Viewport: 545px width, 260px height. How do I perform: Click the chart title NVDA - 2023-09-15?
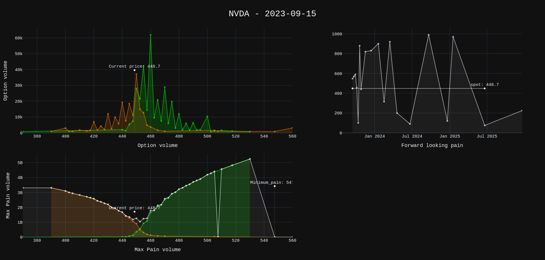[x=272, y=14]
